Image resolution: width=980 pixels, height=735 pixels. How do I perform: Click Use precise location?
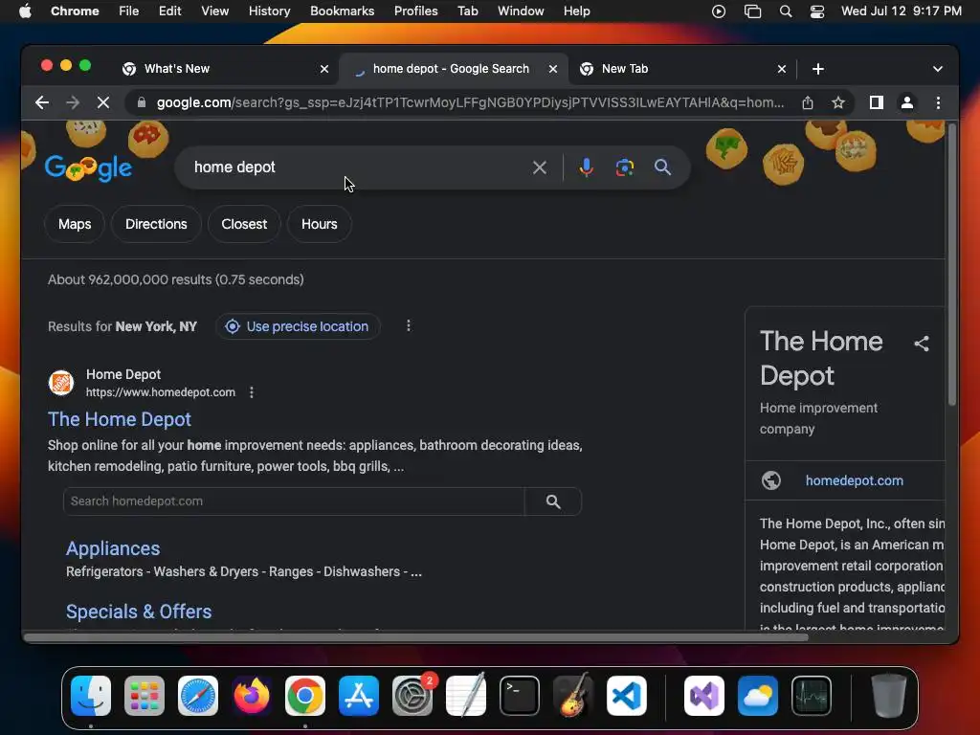coord(298,327)
